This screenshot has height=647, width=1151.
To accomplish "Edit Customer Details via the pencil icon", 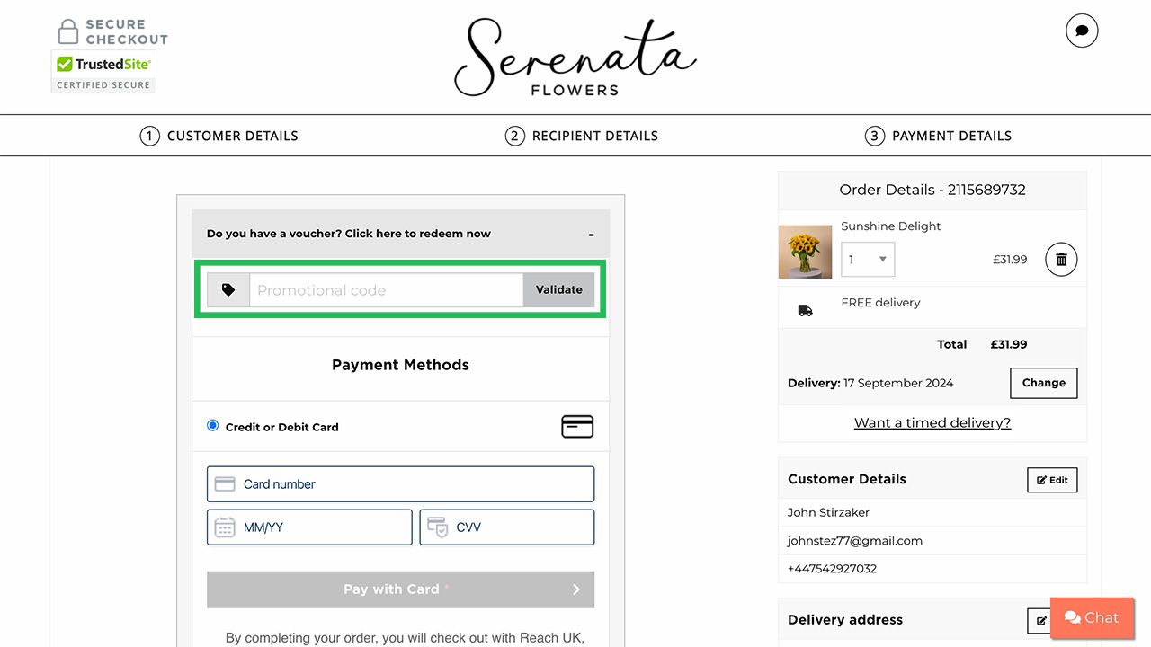I will pyautogui.click(x=1051, y=480).
